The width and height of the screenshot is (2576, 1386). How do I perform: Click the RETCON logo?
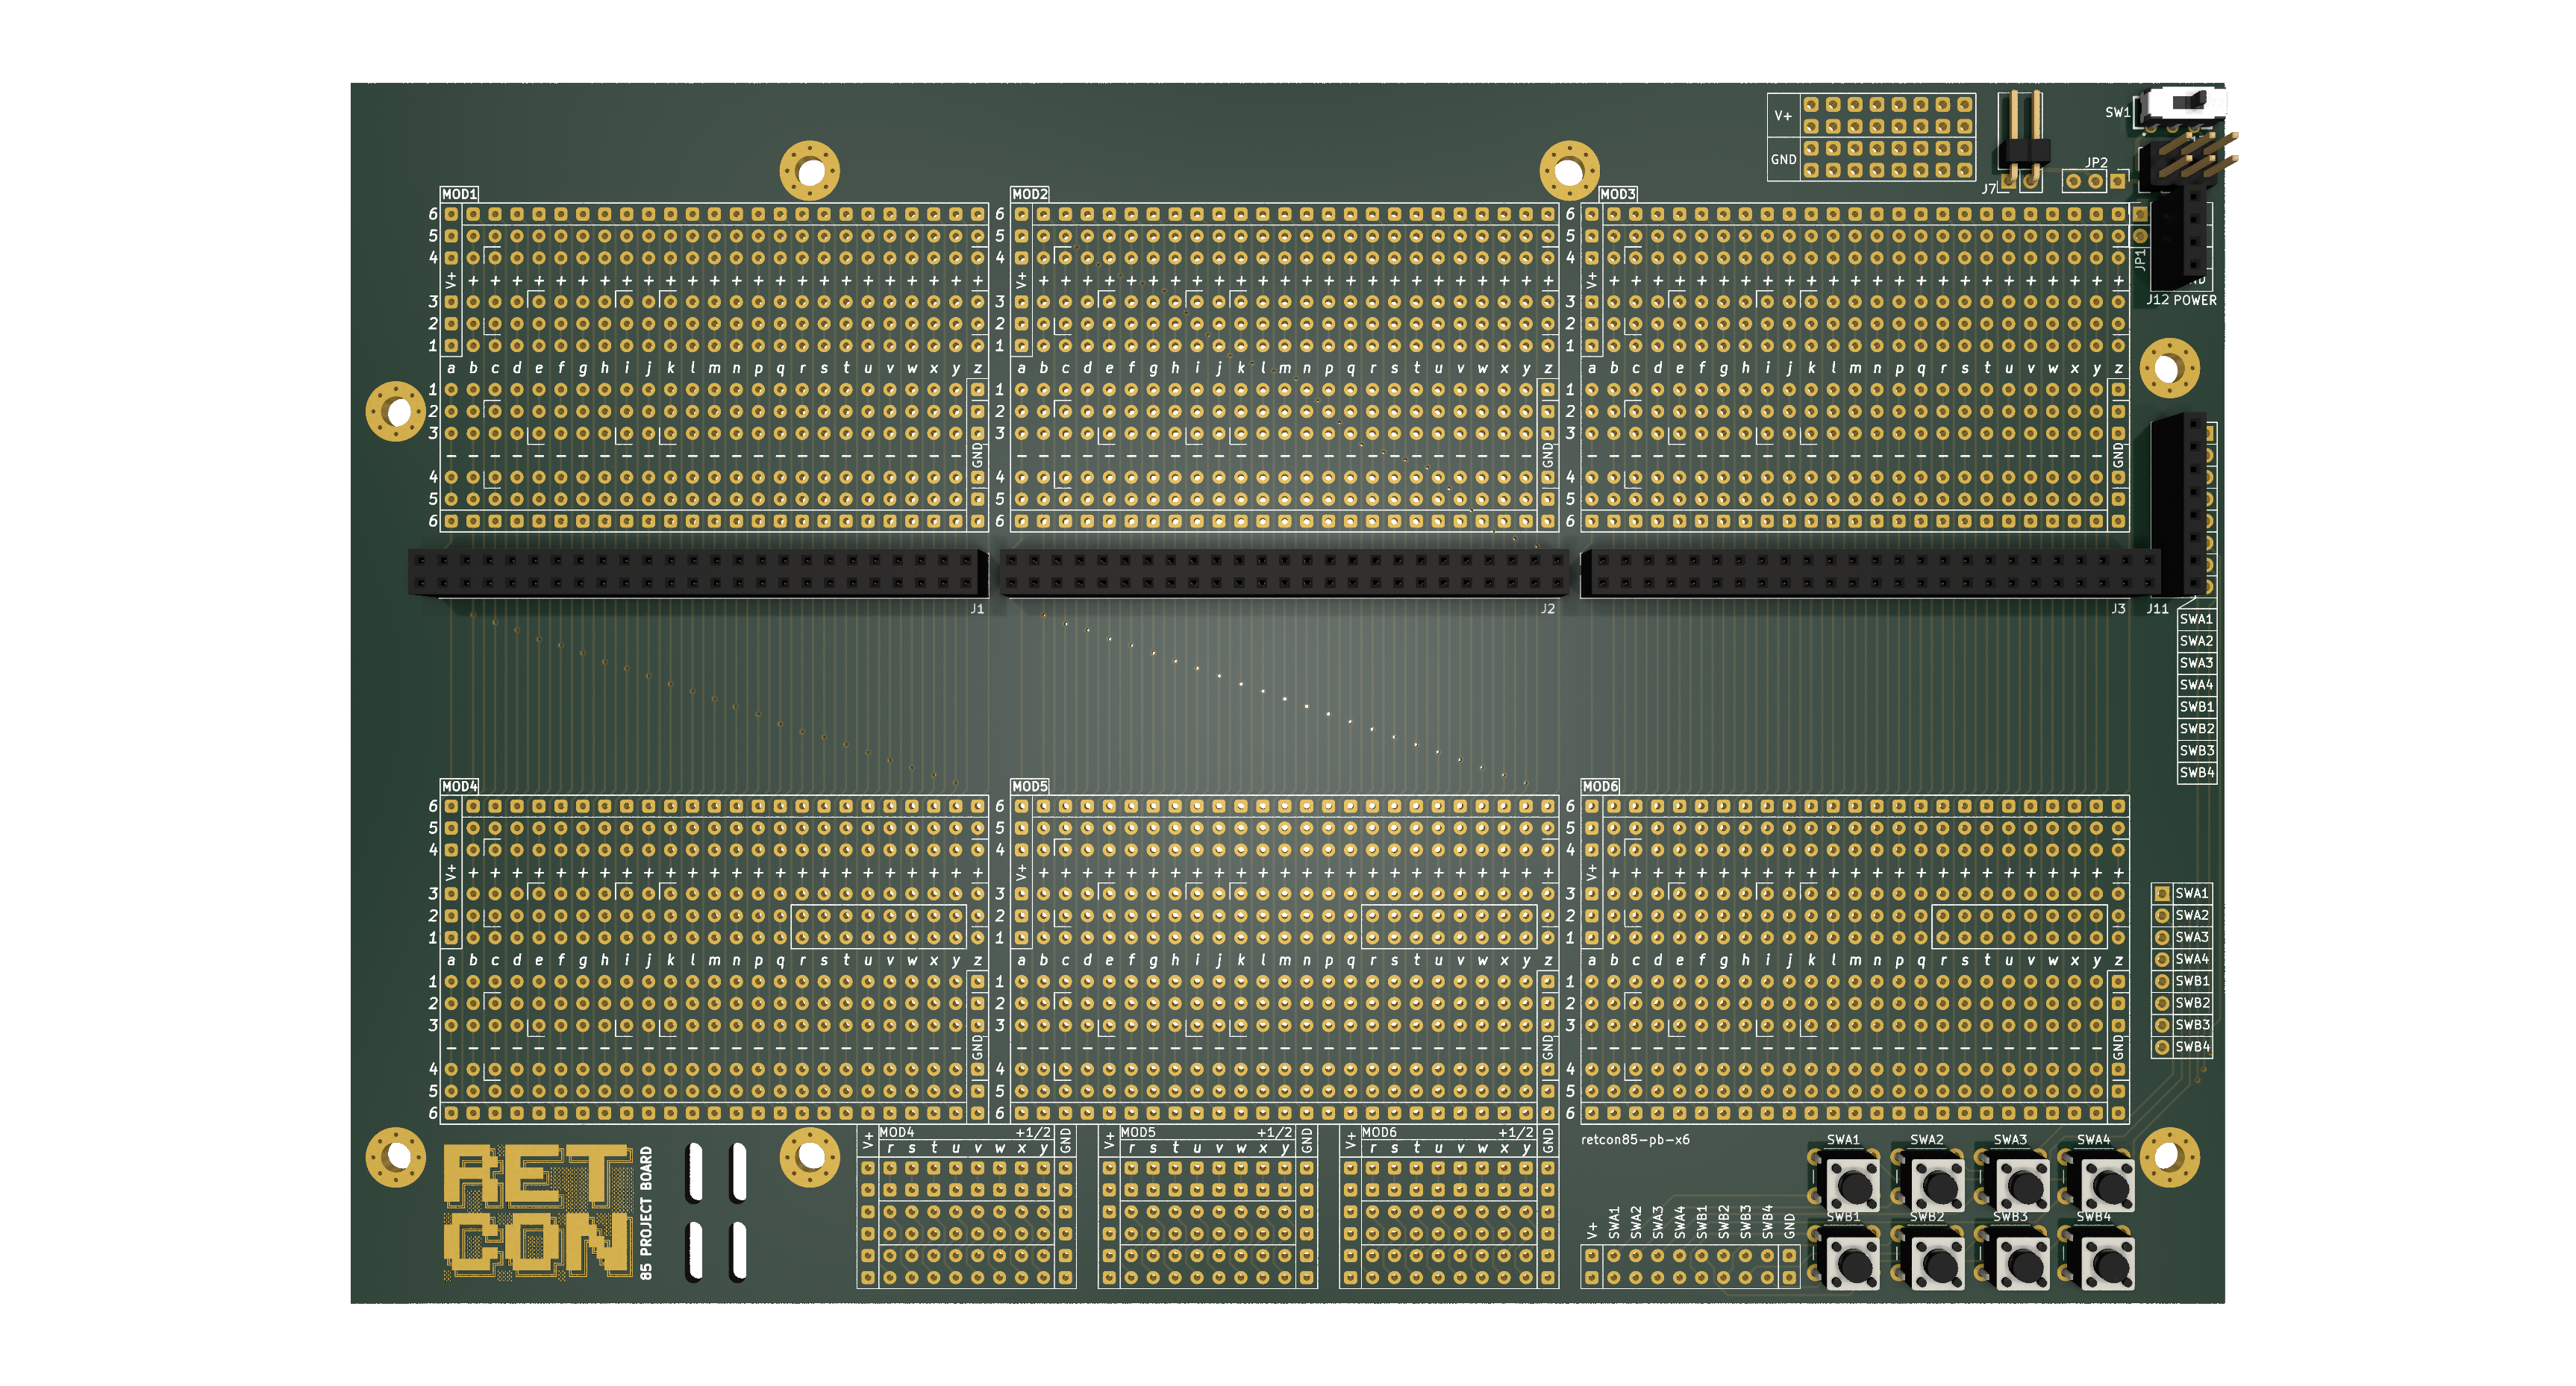(x=538, y=1212)
